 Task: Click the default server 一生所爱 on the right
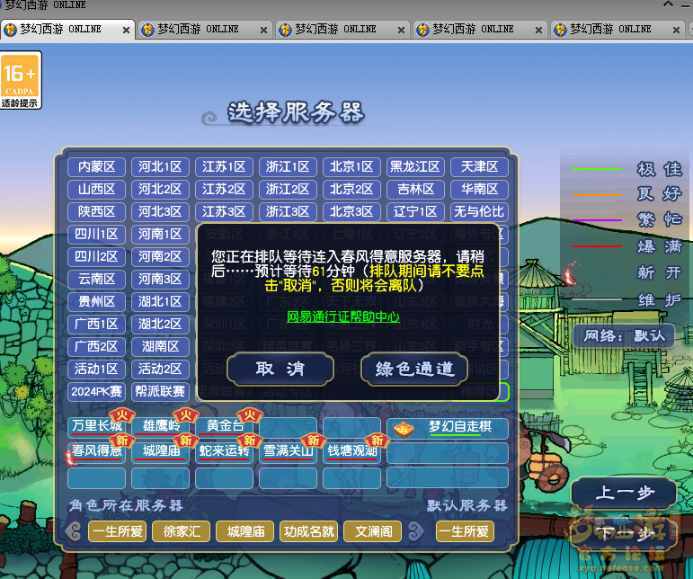465,531
